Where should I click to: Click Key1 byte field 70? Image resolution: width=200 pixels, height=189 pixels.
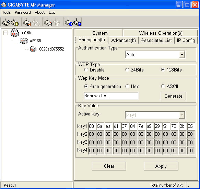[x=174, y=126]
